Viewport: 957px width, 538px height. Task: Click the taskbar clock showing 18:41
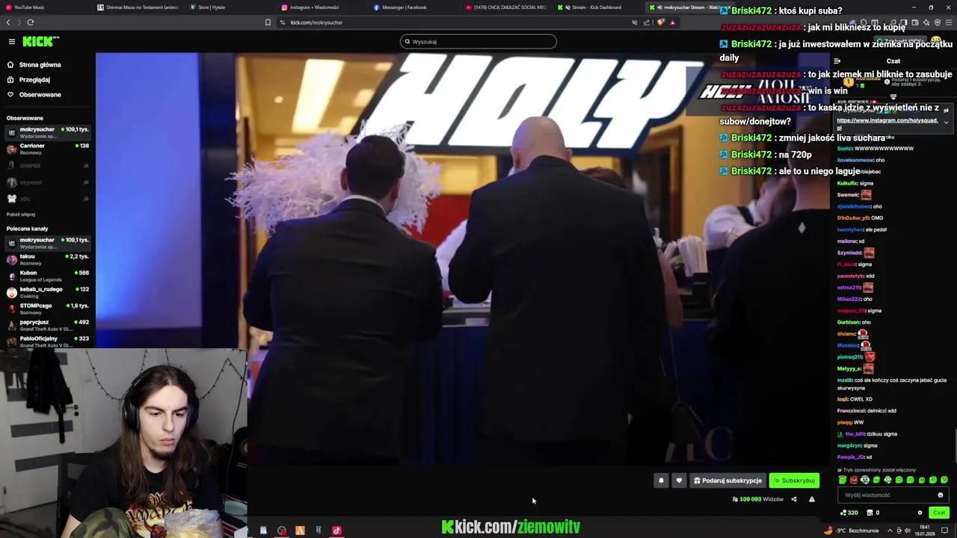pos(925,531)
